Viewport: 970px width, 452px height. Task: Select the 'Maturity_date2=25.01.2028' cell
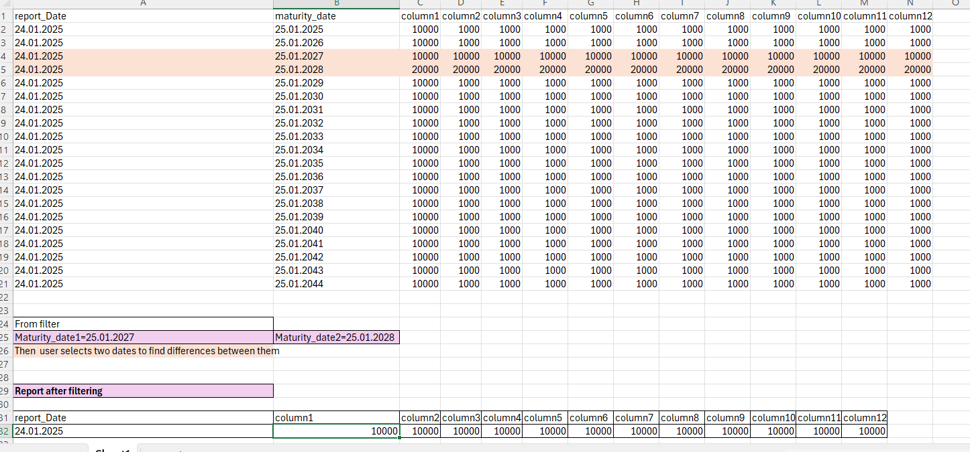335,337
